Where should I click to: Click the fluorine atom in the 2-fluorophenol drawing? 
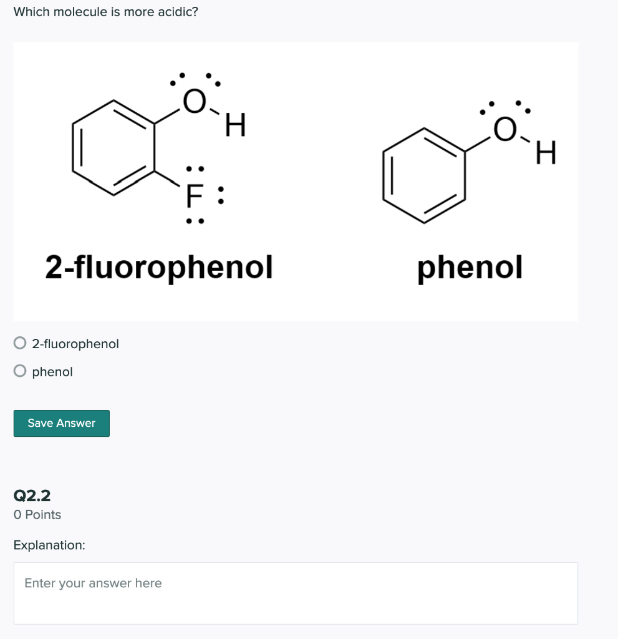tap(194, 195)
